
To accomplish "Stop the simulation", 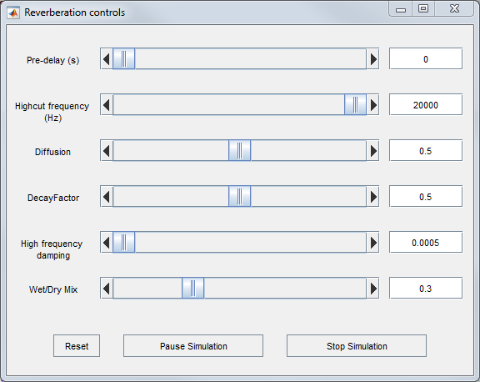I will tap(357, 346).
